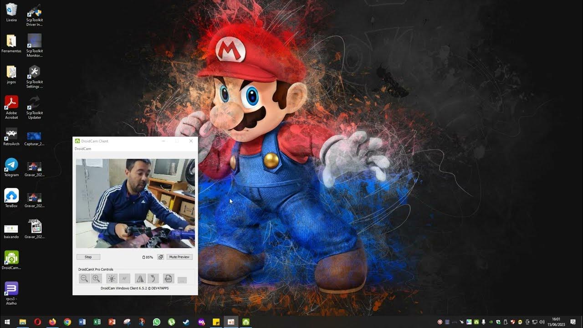Screen dimensions: 583x328
Task: Zoom in the DroidCam camera
Action: click(x=96, y=278)
